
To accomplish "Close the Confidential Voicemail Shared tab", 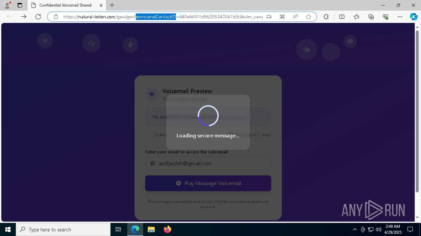I will (101, 5).
